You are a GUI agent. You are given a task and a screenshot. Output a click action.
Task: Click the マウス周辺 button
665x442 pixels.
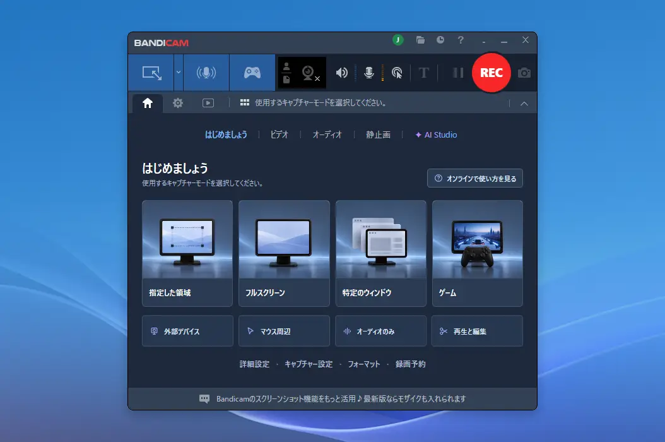coord(284,331)
